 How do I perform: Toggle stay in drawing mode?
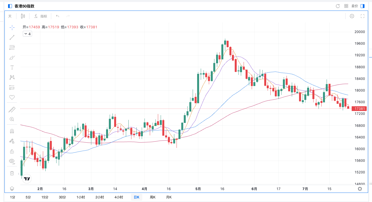12,141
